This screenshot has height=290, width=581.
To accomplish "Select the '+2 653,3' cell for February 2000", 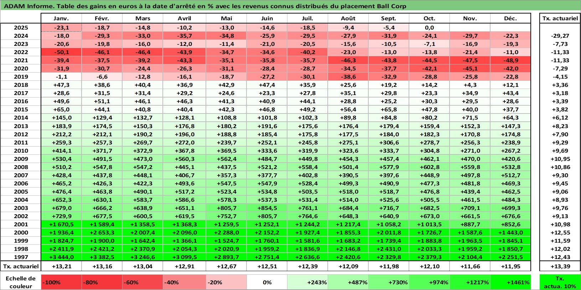I will (x=102, y=232).
